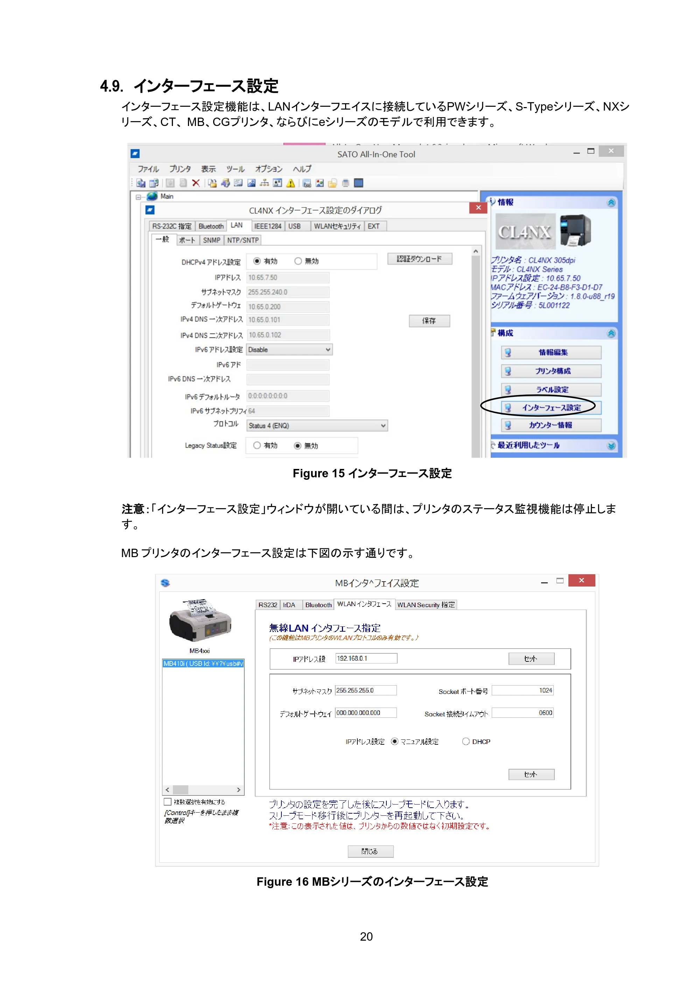
Task: Click the icon on カウンター情報 button
Action: coord(508,426)
